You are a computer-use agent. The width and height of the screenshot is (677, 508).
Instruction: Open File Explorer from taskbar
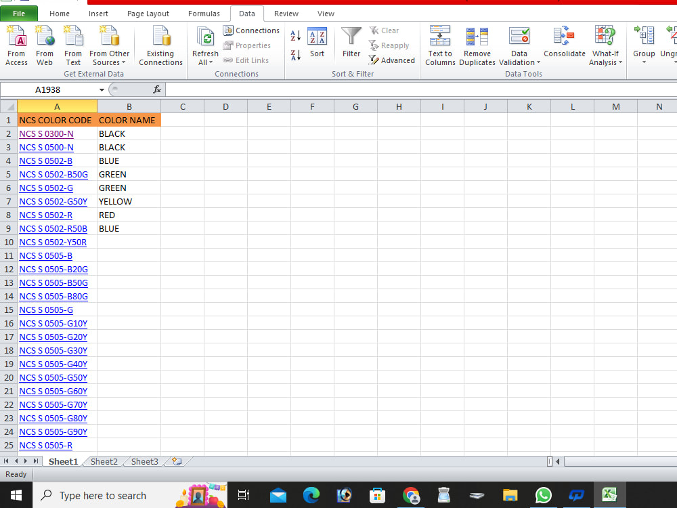[x=510, y=495]
